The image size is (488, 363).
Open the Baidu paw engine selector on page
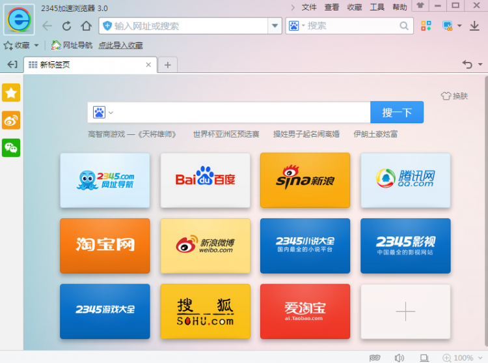(x=103, y=112)
